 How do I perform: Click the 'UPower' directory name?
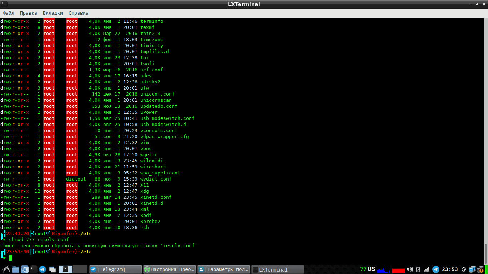[x=149, y=112]
